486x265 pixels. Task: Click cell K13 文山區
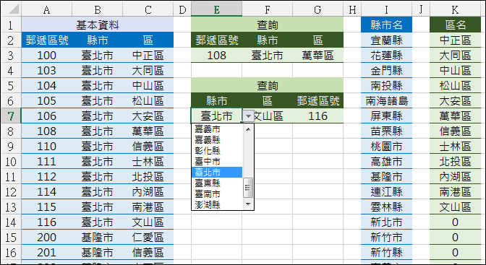pyautogui.click(x=455, y=207)
